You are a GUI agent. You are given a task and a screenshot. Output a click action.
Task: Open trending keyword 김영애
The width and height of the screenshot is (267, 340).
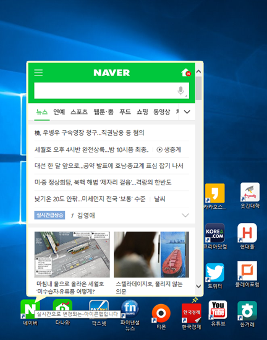(x=86, y=216)
